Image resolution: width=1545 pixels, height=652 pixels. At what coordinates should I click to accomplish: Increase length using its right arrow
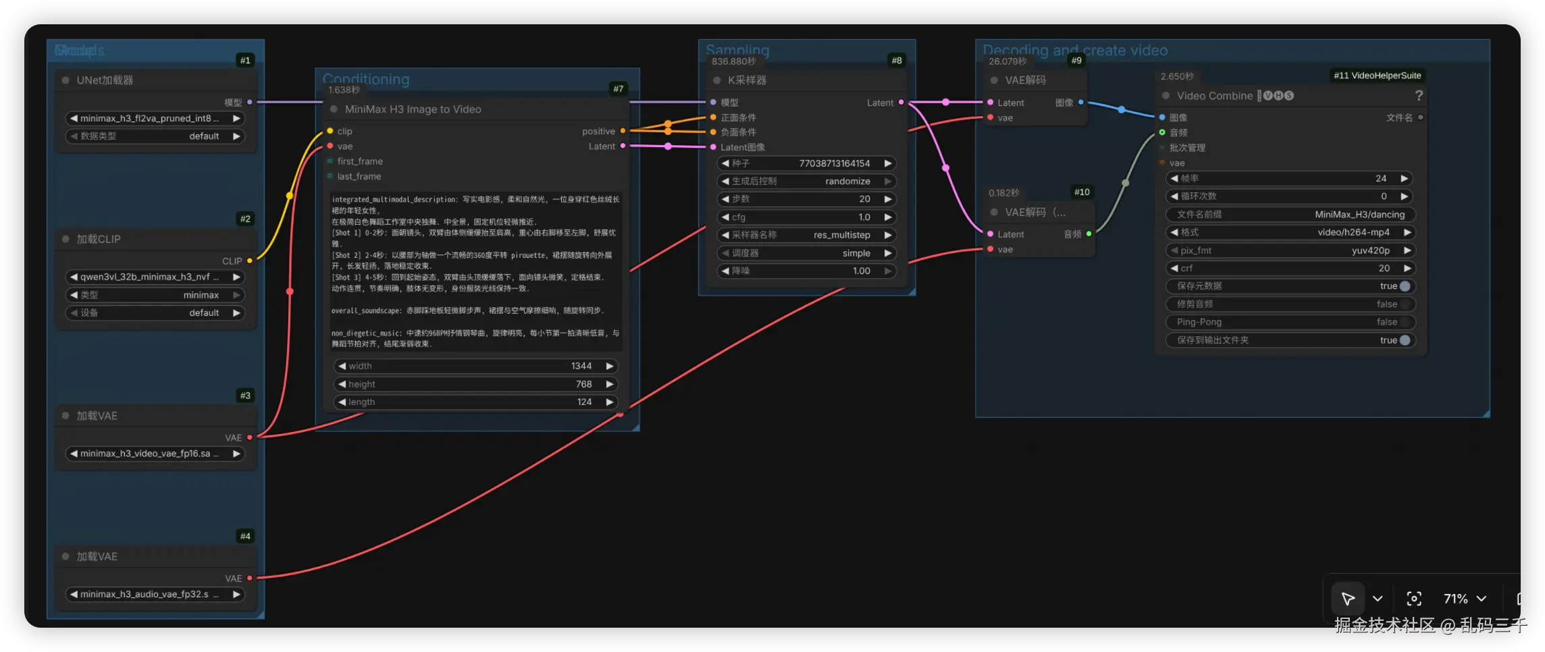(x=609, y=402)
